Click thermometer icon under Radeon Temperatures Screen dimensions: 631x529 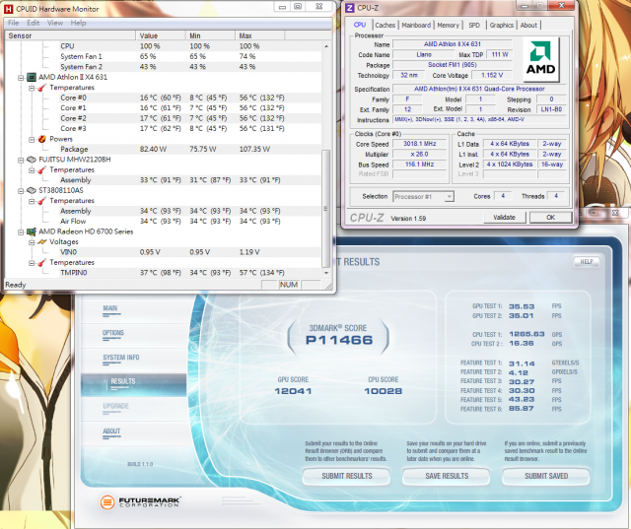pyautogui.click(x=41, y=262)
